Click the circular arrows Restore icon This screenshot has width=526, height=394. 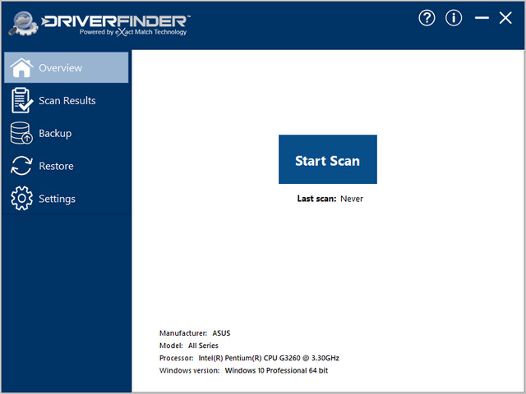21,166
